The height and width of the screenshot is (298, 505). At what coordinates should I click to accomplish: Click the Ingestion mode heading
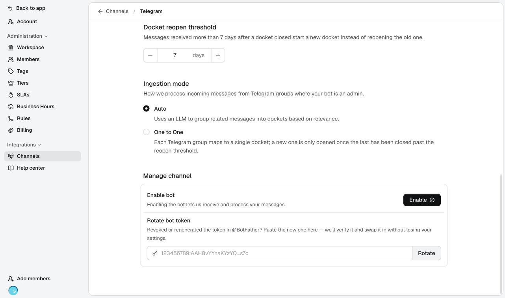pos(166,84)
